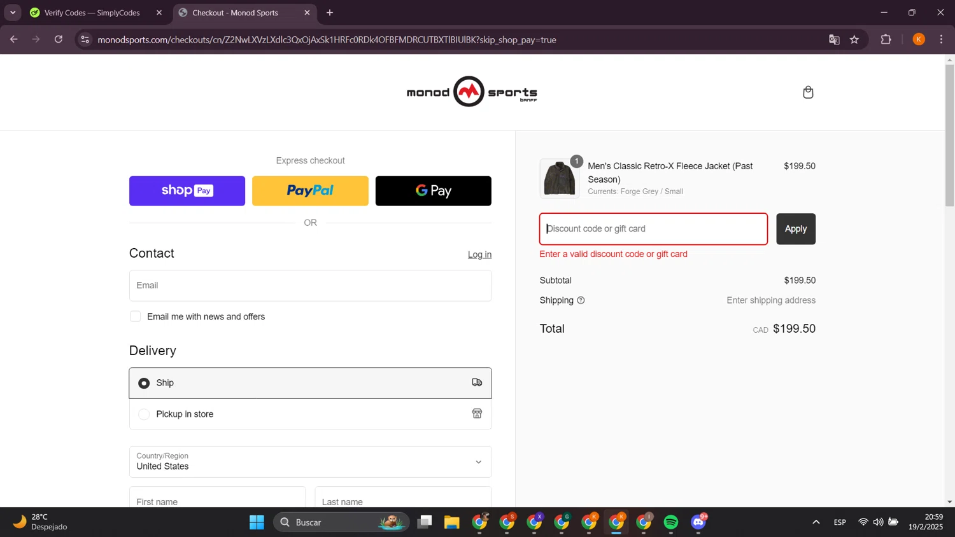Open volume speaker tray icon
Screen dimensions: 955x537
pos(878,522)
